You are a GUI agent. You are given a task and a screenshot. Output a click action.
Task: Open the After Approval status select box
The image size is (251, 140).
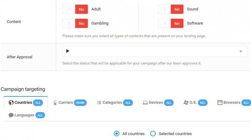[x=155, y=51]
